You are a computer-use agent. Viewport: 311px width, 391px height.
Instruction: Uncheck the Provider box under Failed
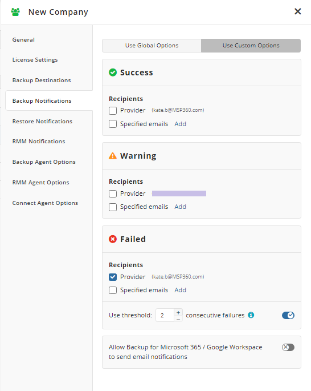pos(113,277)
